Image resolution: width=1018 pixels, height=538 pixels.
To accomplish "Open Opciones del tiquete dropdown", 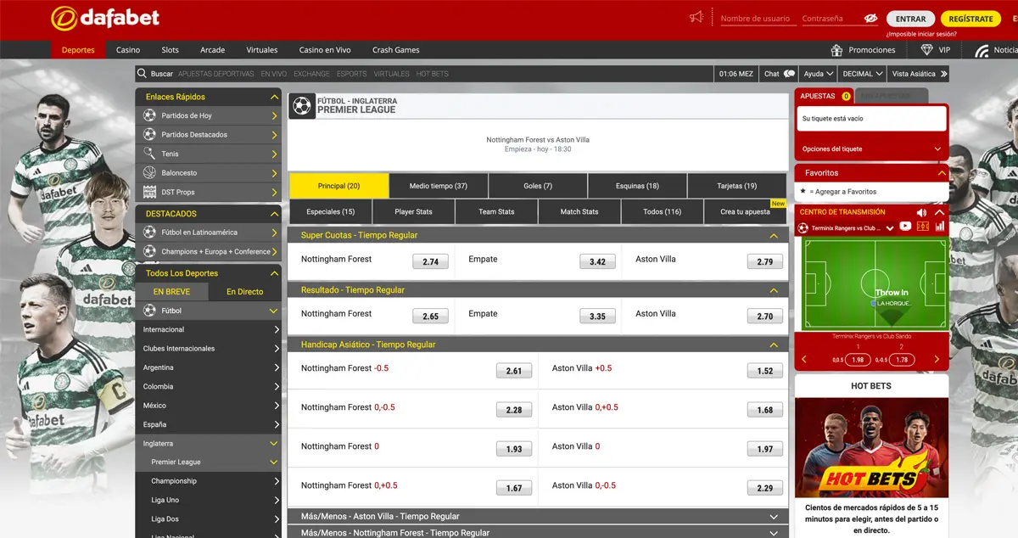I will click(871, 149).
